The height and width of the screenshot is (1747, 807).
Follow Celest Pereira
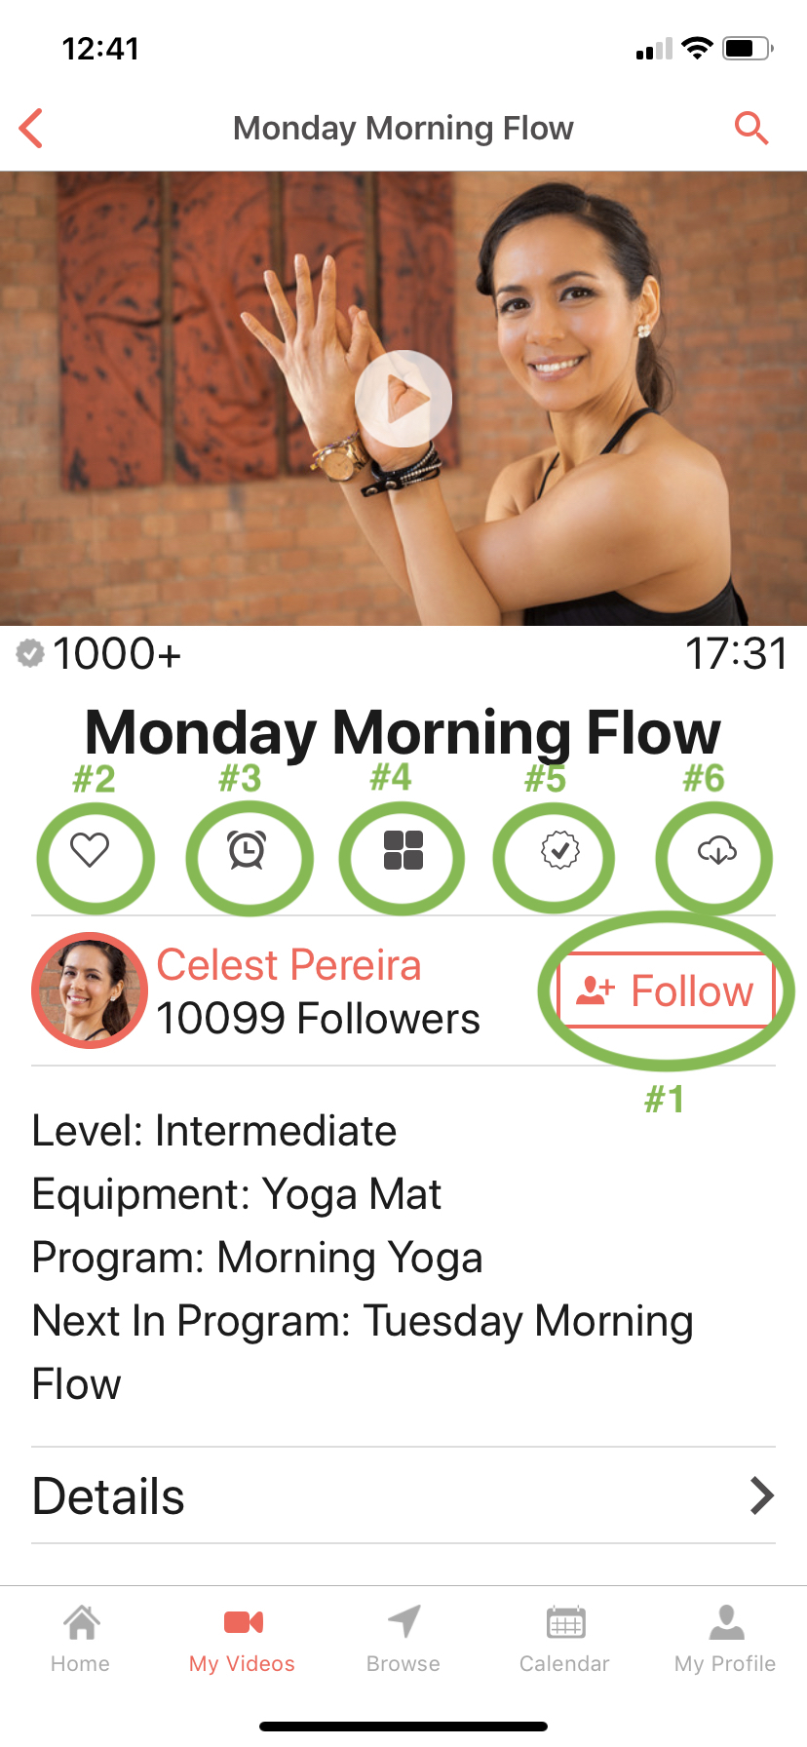[667, 990]
